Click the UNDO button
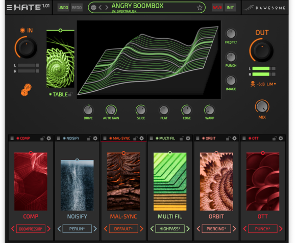The height and width of the screenshot is (243, 296). click(x=63, y=8)
